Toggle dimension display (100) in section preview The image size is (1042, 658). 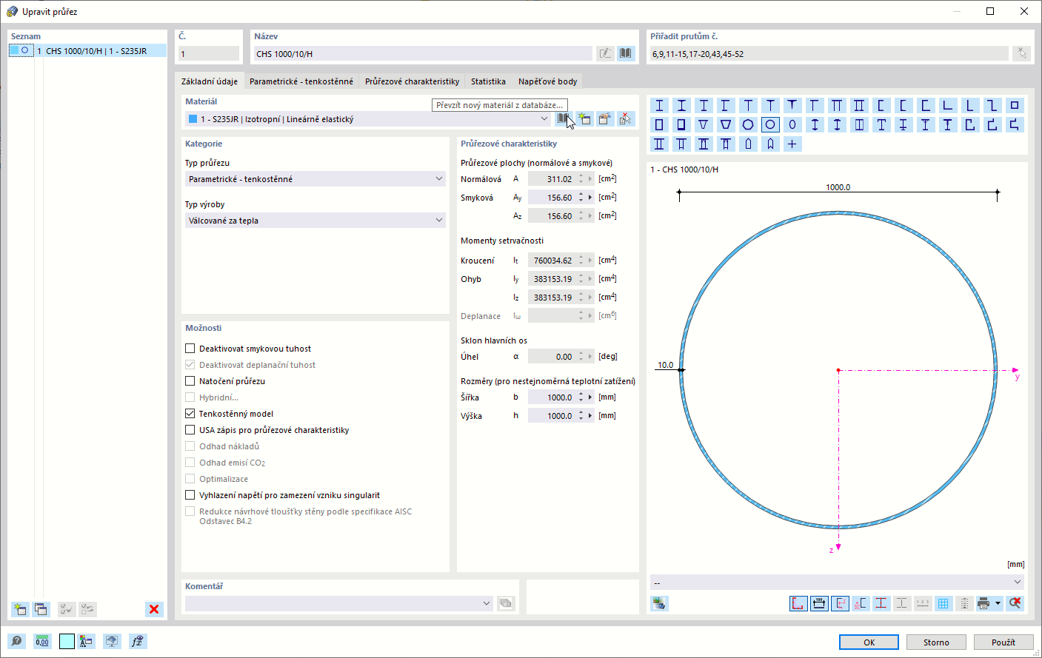(819, 603)
